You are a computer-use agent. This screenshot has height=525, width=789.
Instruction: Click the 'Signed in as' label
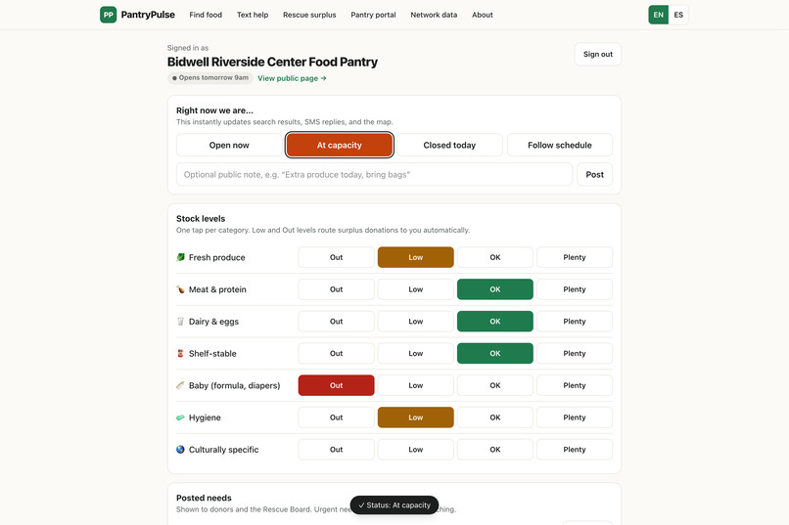(x=188, y=48)
